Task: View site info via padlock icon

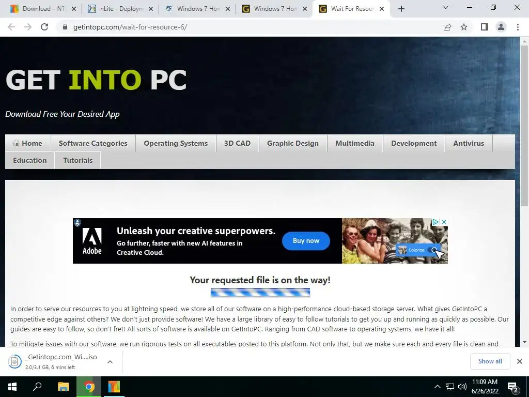Action: (65, 27)
